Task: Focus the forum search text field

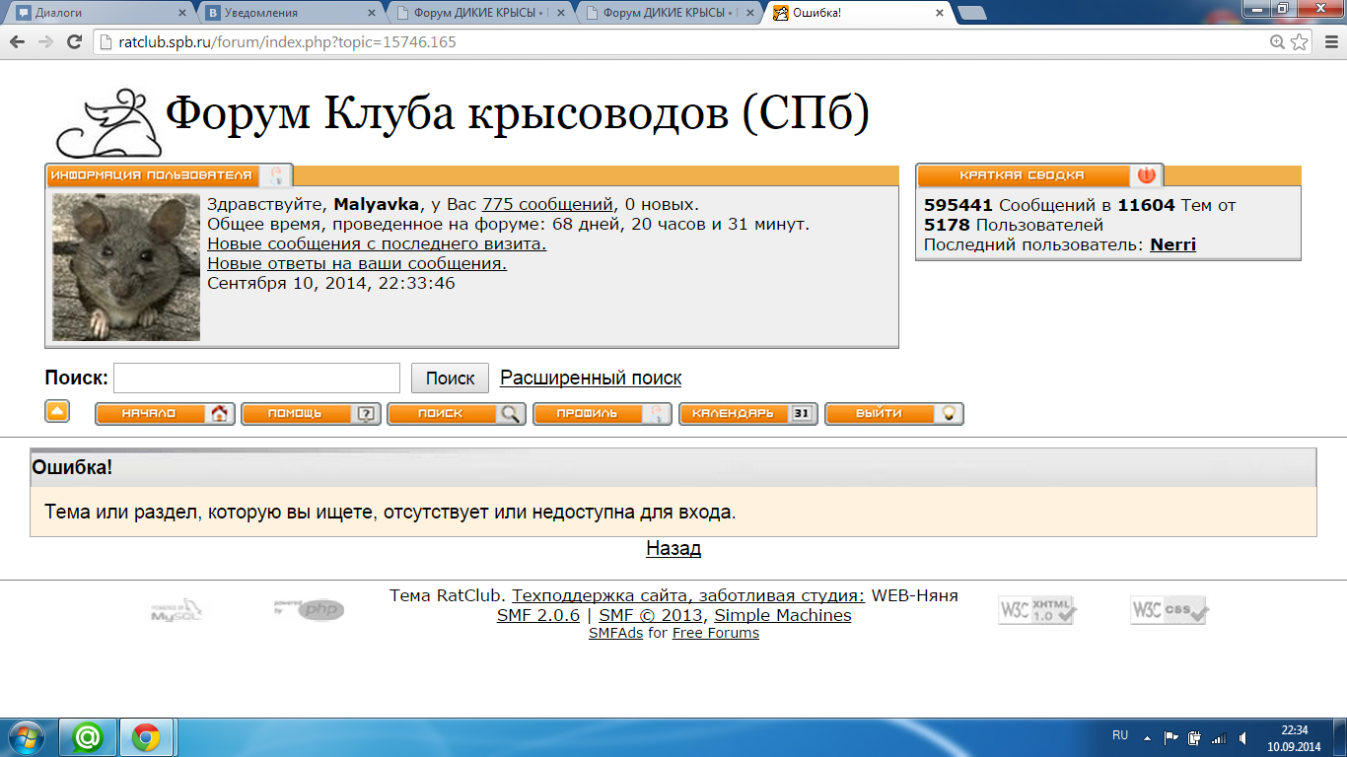Action: (x=256, y=378)
